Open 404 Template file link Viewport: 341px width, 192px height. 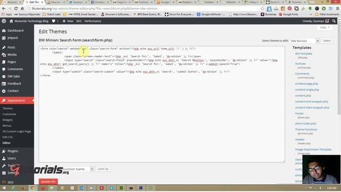click(x=304, y=53)
